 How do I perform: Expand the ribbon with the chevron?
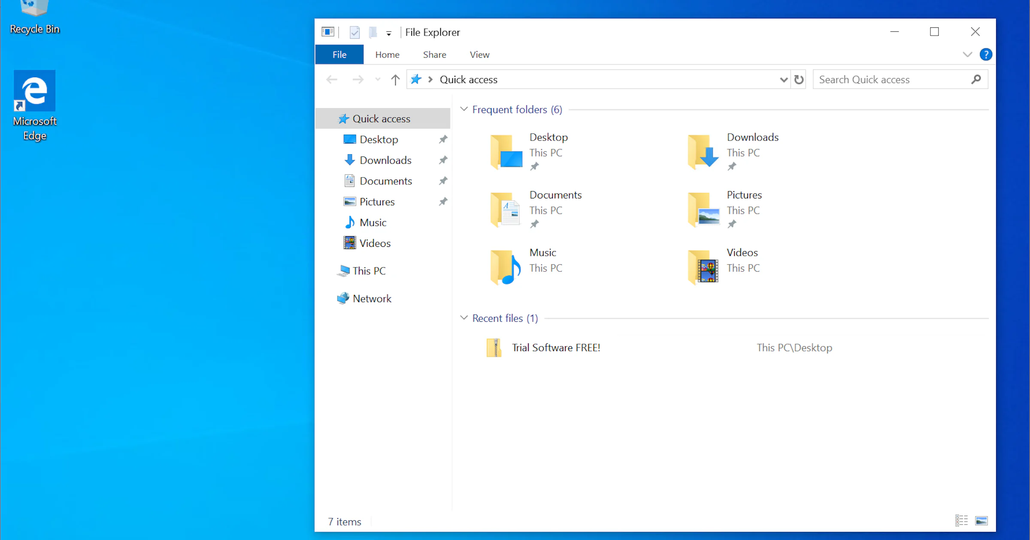967,54
